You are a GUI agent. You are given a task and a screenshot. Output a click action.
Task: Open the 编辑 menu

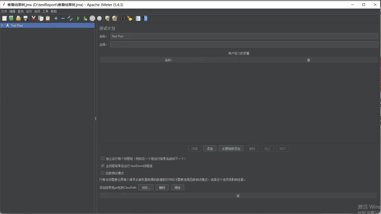pos(12,11)
